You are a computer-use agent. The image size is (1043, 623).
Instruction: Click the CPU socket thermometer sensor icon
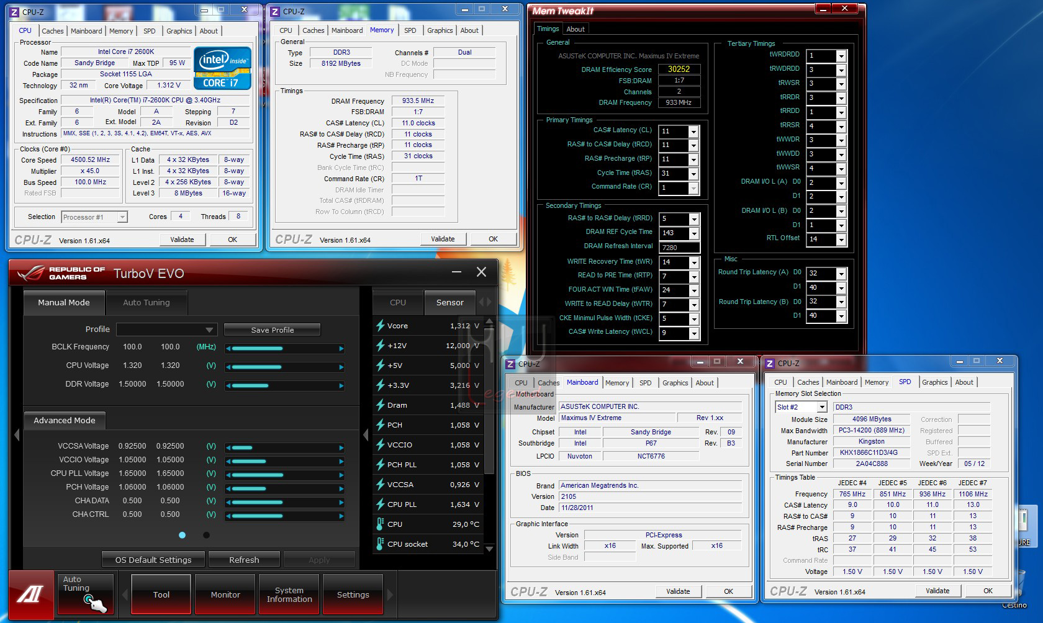pos(380,544)
